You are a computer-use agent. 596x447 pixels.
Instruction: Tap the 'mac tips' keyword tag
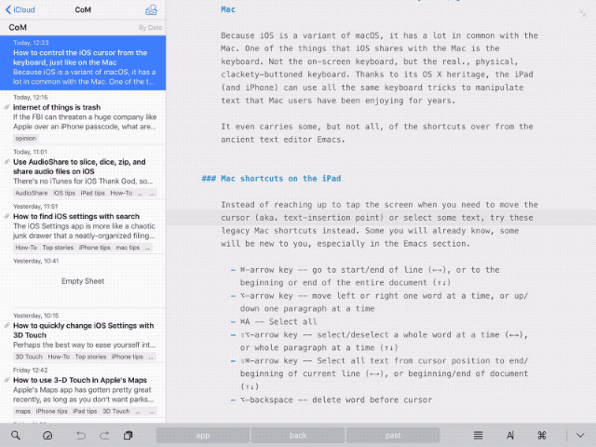(128, 248)
